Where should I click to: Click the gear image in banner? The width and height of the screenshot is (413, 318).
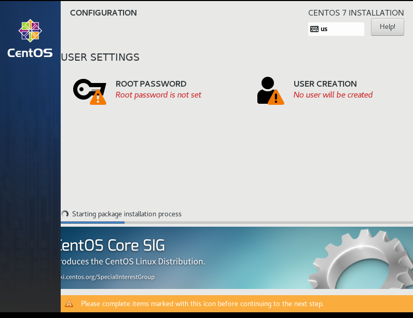tap(361, 259)
